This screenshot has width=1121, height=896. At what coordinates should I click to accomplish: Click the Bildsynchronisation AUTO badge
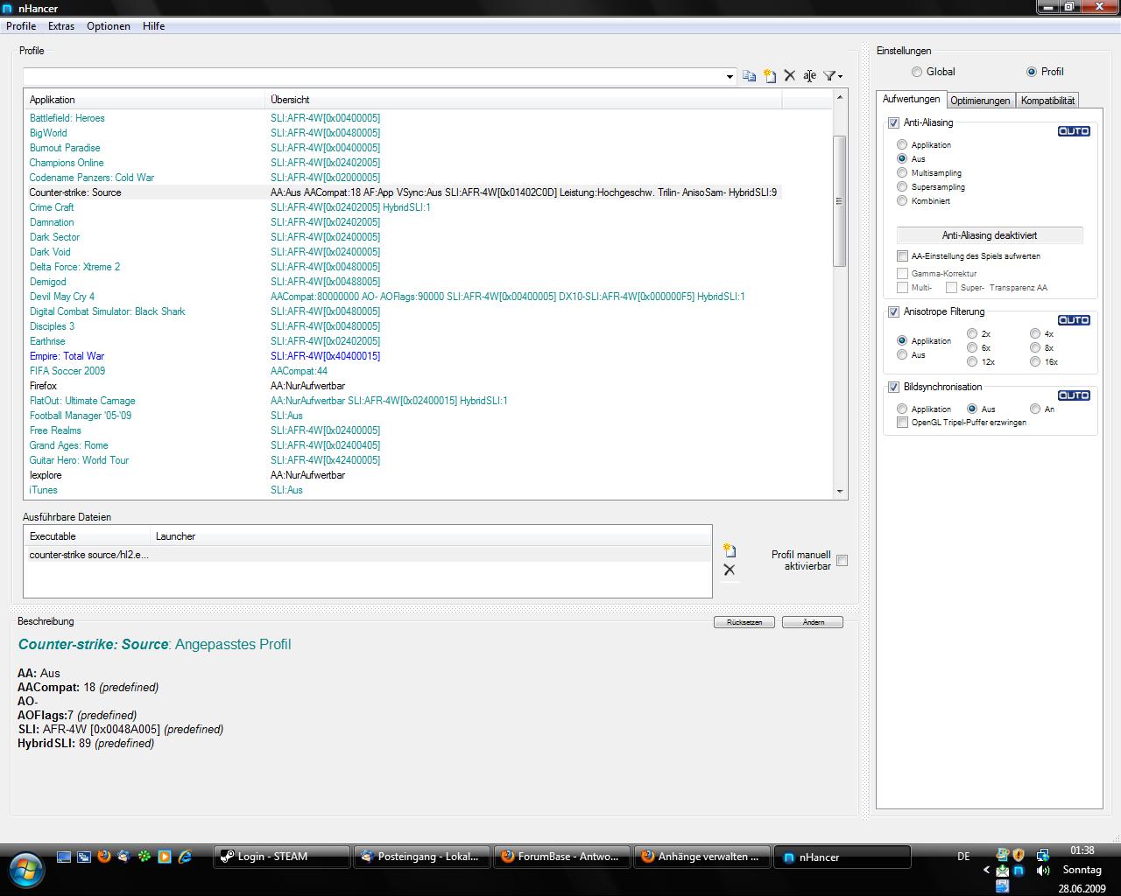tap(1074, 395)
